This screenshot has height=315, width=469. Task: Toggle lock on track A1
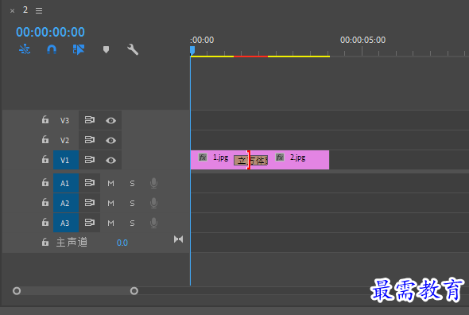pyautogui.click(x=45, y=182)
